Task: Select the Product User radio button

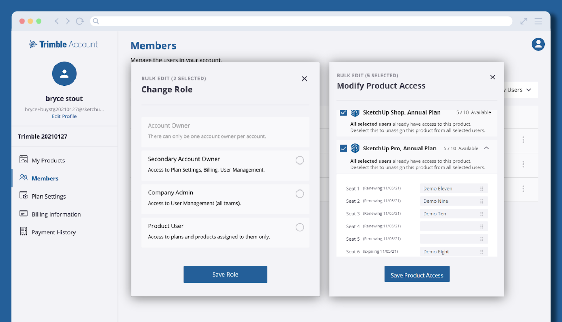Action: click(x=300, y=227)
